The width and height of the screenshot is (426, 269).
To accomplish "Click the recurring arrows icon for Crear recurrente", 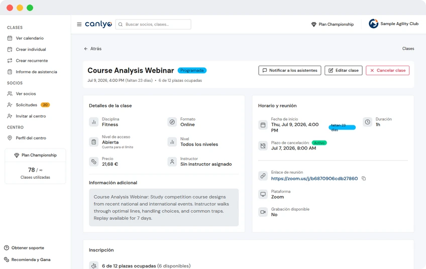I will pos(10,61).
